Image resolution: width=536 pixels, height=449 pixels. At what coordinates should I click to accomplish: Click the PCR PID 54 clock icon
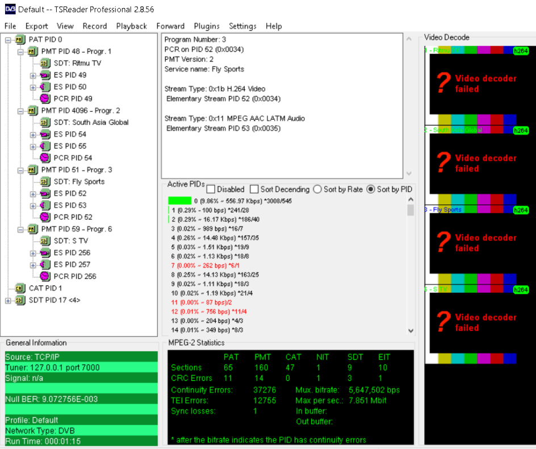(x=45, y=158)
